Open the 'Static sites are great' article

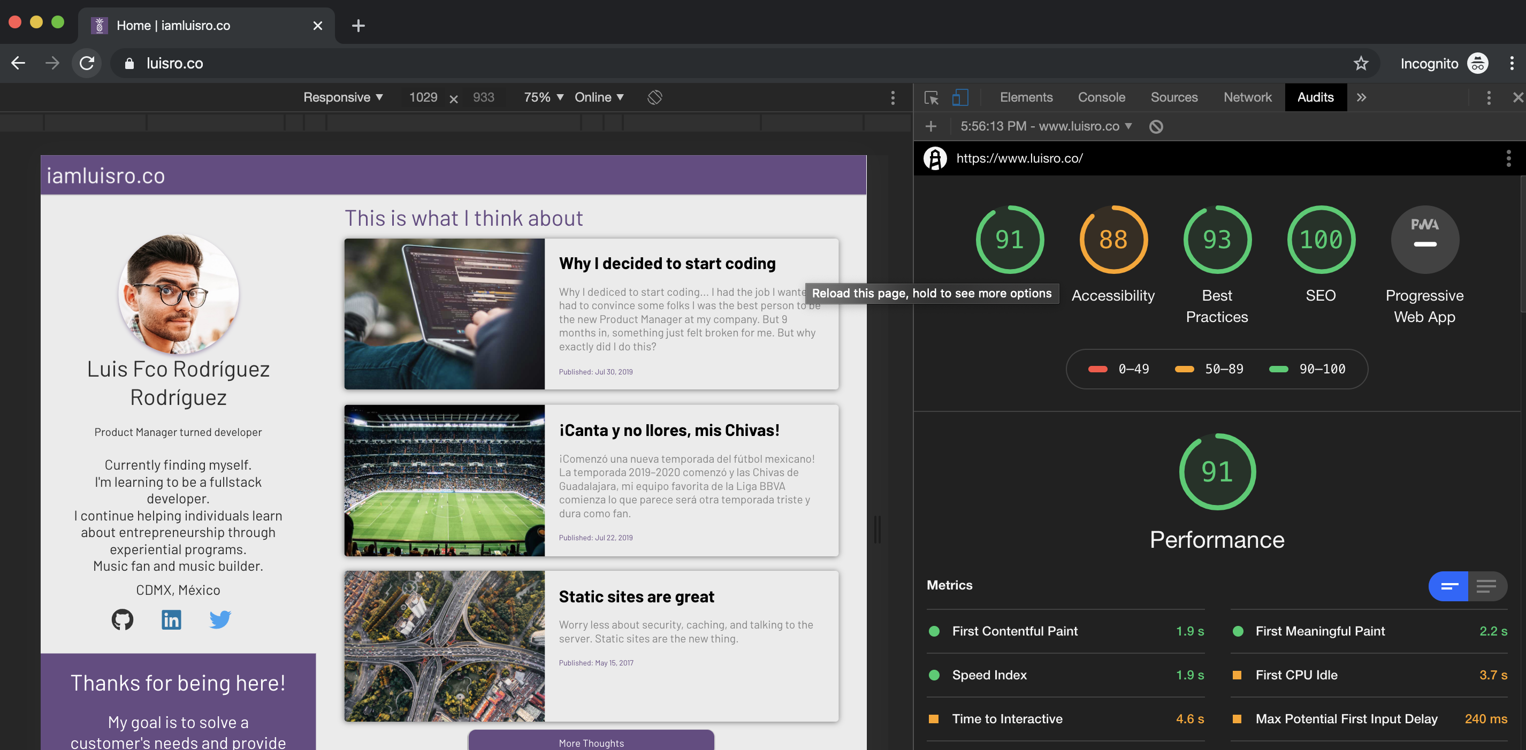pos(636,596)
